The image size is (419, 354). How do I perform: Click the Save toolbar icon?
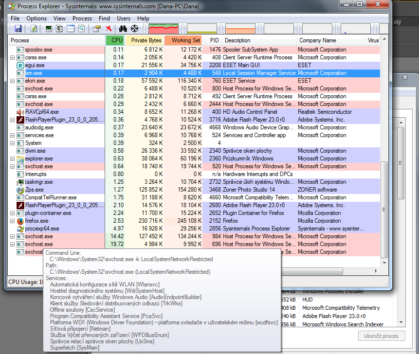(x=18, y=29)
